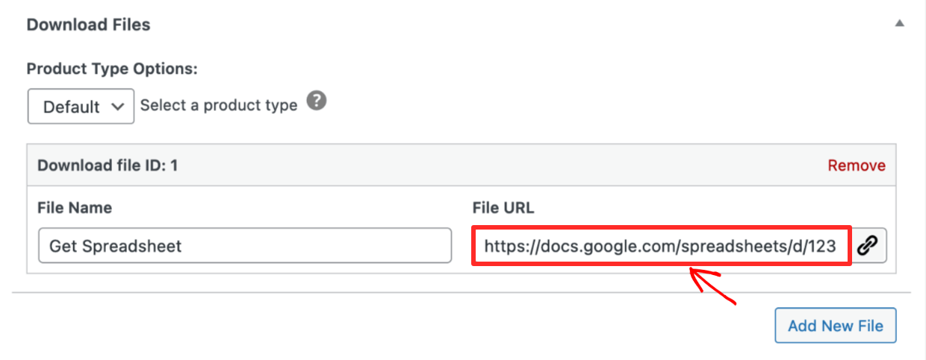Collapse the Download Files panel triangle
The image size is (926, 360).
click(900, 24)
